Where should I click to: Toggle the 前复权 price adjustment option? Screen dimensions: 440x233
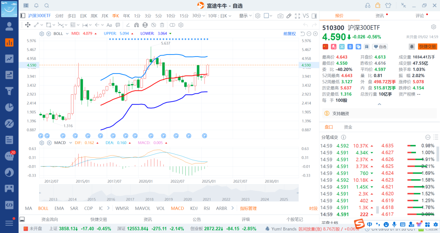tap(290, 34)
